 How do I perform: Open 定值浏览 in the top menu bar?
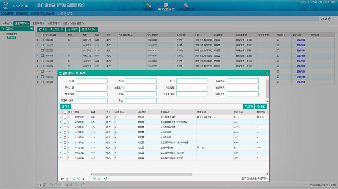22,13
